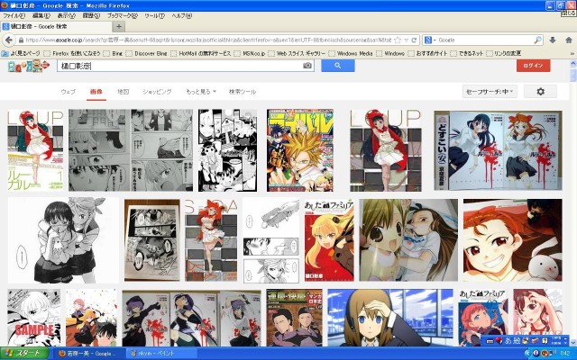Open the 表示 menu
577x360 pixels.
[66, 16]
